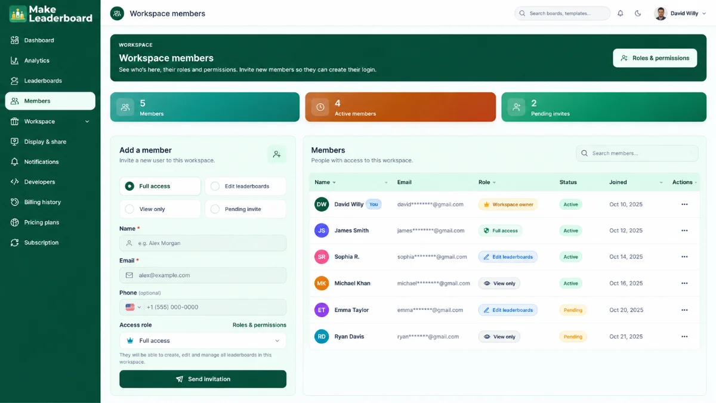The width and height of the screenshot is (716, 403).
Task: Click the Billing history sidebar icon
Action: [x=14, y=202]
